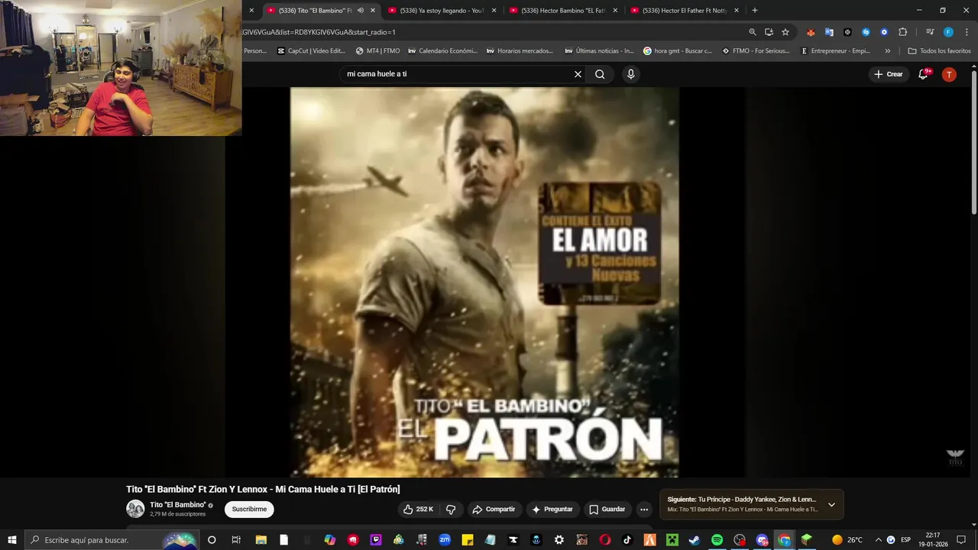
Task: Open the taskbar clock 22:17
Action: pos(933,540)
